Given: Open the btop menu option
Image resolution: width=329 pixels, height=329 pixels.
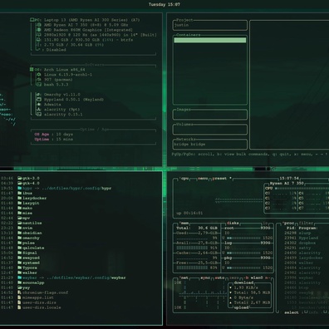Looking at the screenshot, I should click(x=203, y=179).
